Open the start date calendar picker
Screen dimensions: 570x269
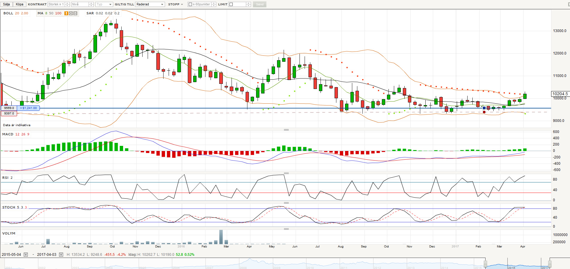coord(26,255)
